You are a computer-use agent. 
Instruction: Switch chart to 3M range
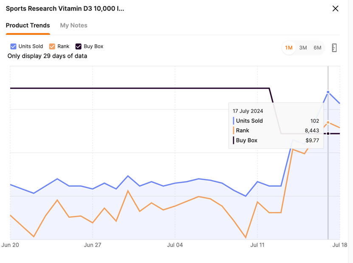click(303, 48)
